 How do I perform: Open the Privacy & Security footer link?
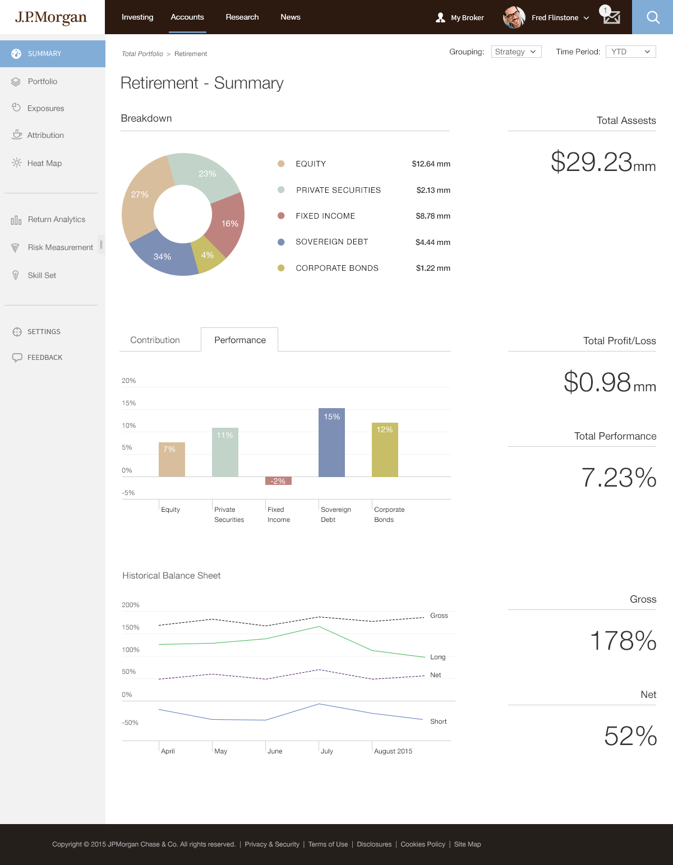[272, 844]
